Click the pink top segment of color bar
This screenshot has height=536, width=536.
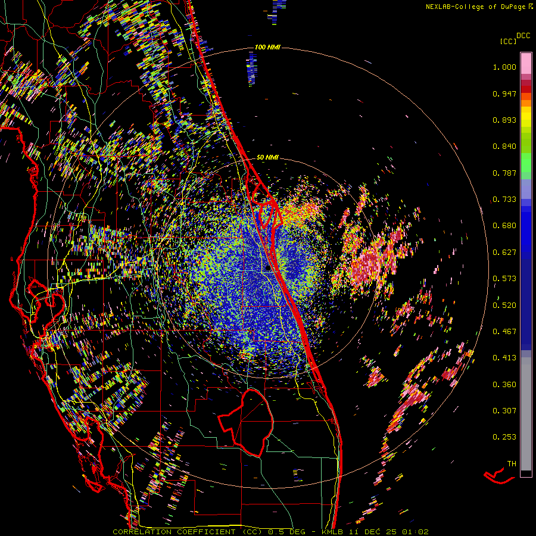pyautogui.click(x=526, y=64)
